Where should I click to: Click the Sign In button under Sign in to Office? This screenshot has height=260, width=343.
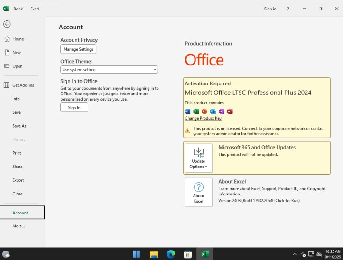click(x=74, y=107)
